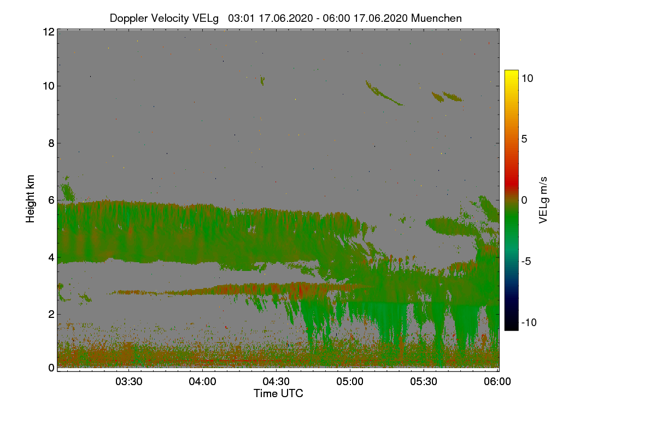
Task: Click the colorbar value '-5'
Action: (526, 261)
